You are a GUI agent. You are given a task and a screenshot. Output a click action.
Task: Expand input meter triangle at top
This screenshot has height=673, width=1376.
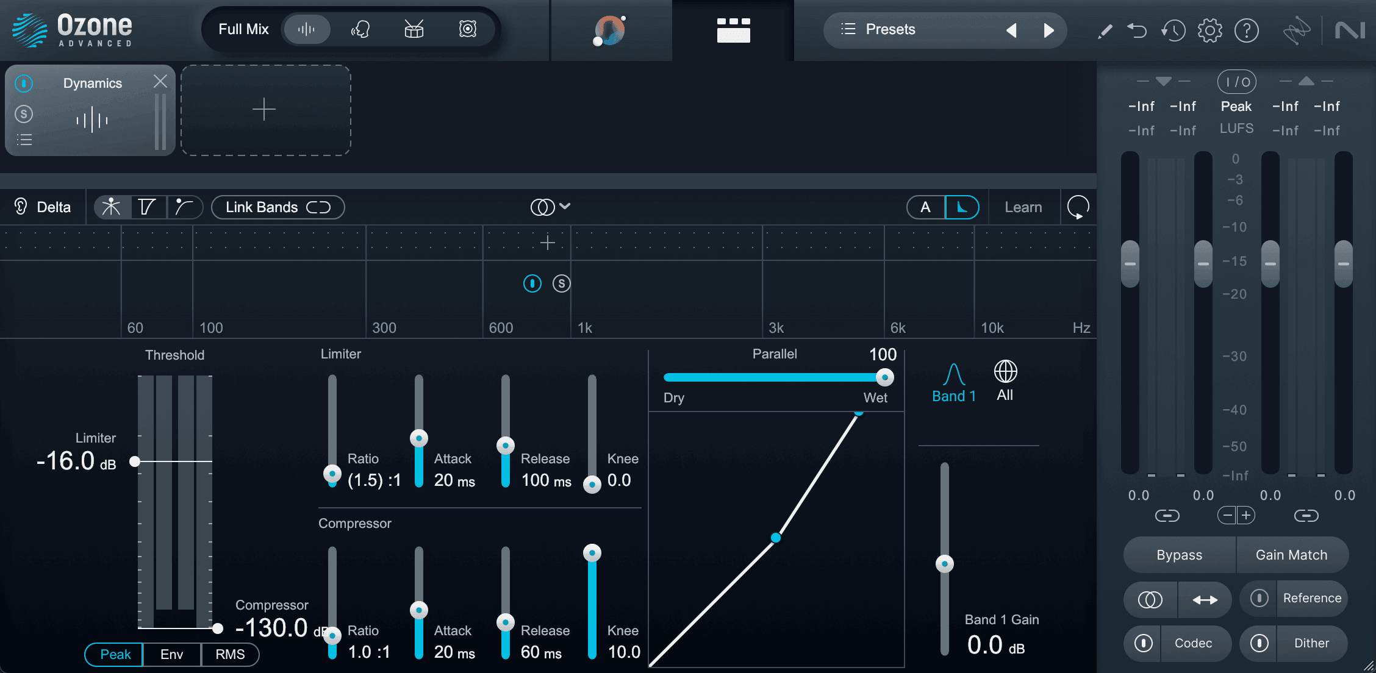(1163, 81)
